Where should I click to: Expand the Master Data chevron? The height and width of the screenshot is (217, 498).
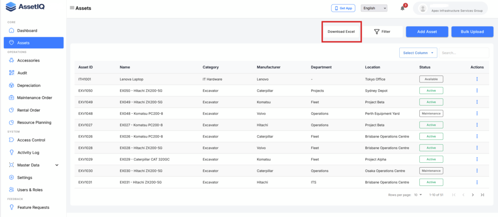pos(57,165)
